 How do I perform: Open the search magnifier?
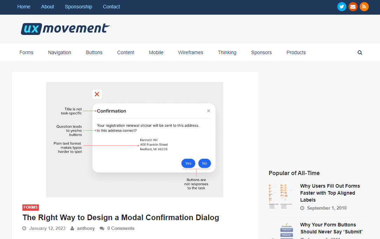(x=360, y=52)
